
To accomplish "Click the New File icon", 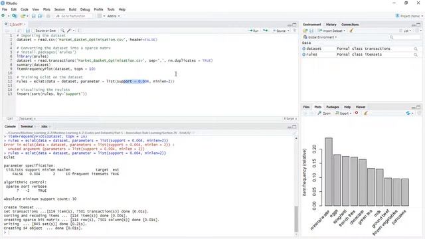I will [x=3, y=16].
